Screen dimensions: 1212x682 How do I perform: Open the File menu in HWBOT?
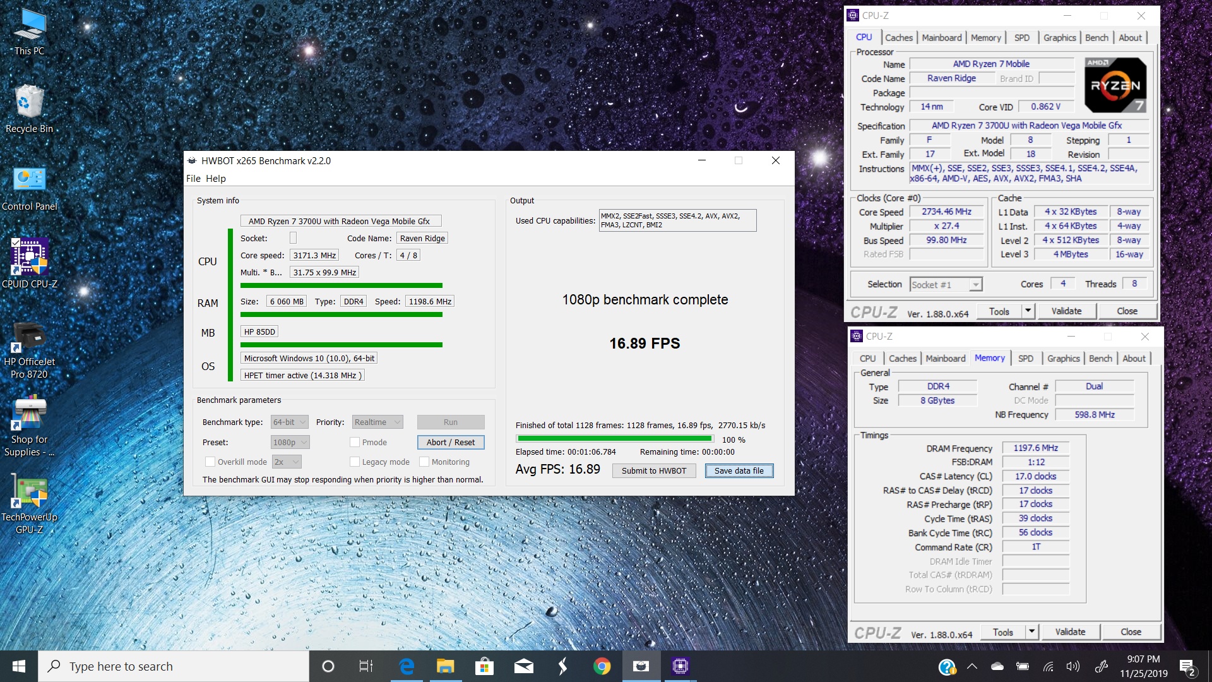pyautogui.click(x=193, y=179)
